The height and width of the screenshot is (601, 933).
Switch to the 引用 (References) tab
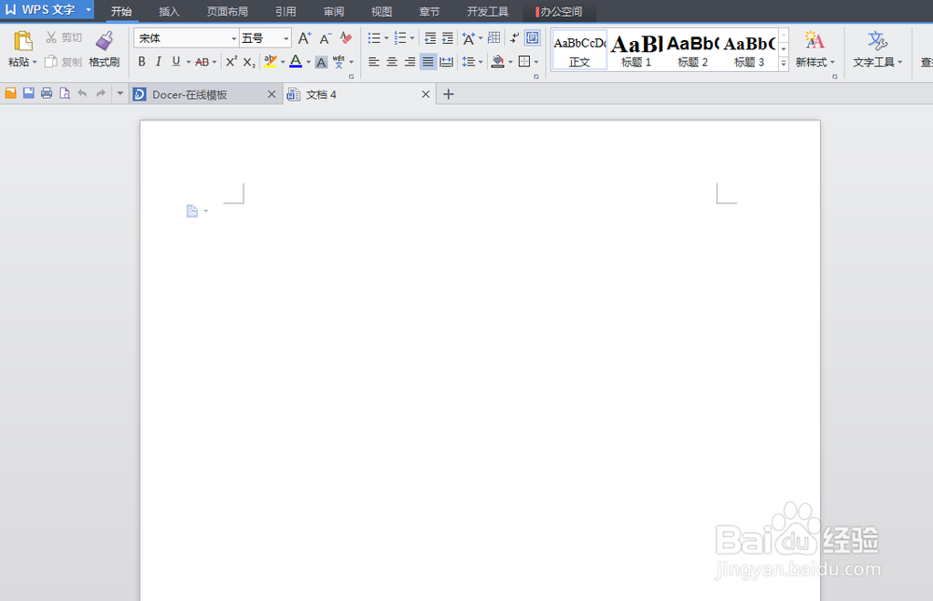(x=285, y=11)
